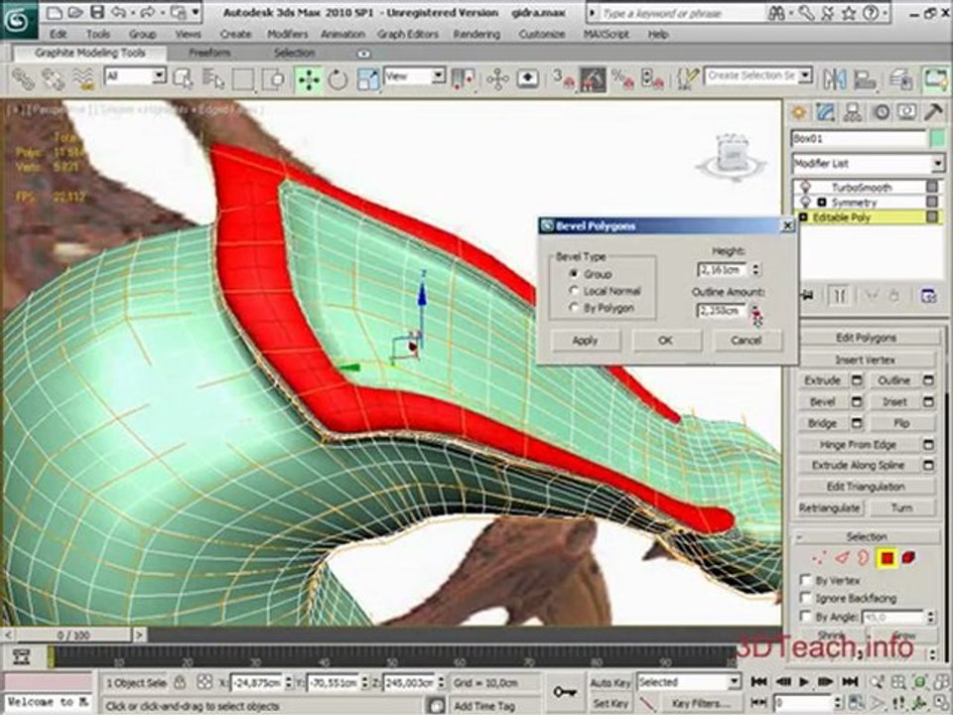Select the Select and Scale tool
The width and height of the screenshot is (953, 715).
pyautogui.click(x=367, y=79)
